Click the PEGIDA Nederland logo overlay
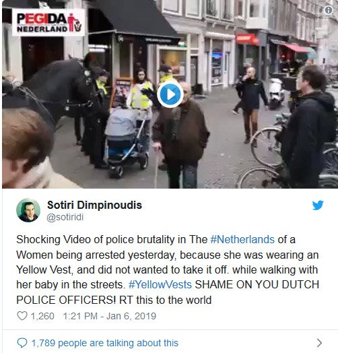 point(48,22)
